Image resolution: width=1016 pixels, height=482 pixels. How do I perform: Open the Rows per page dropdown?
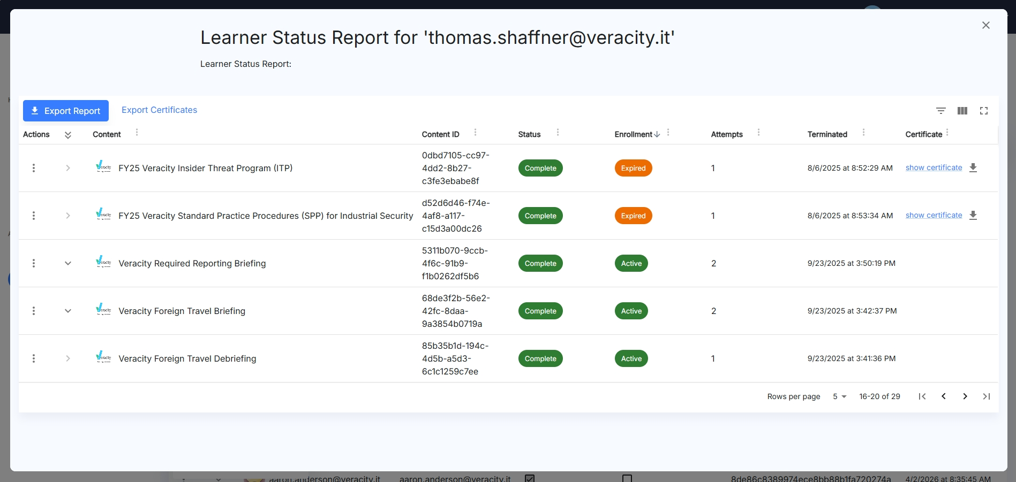coord(840,396)
